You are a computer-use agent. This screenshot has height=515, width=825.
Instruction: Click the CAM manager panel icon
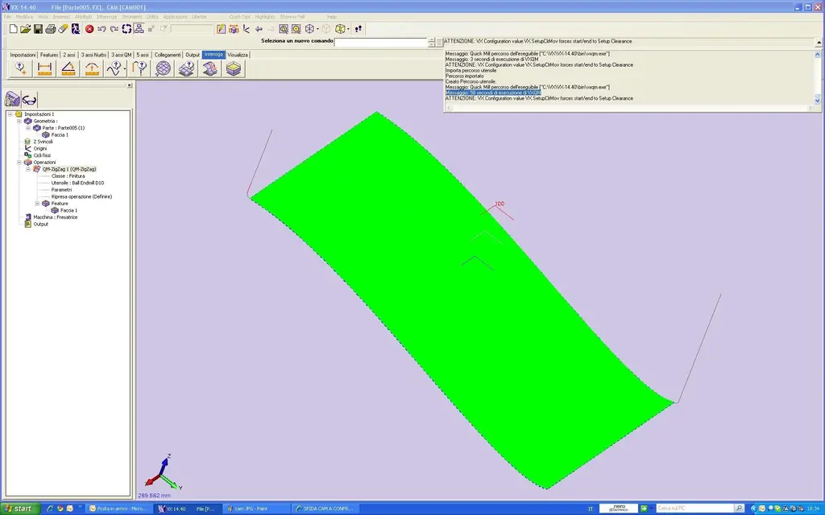(12, 99)
